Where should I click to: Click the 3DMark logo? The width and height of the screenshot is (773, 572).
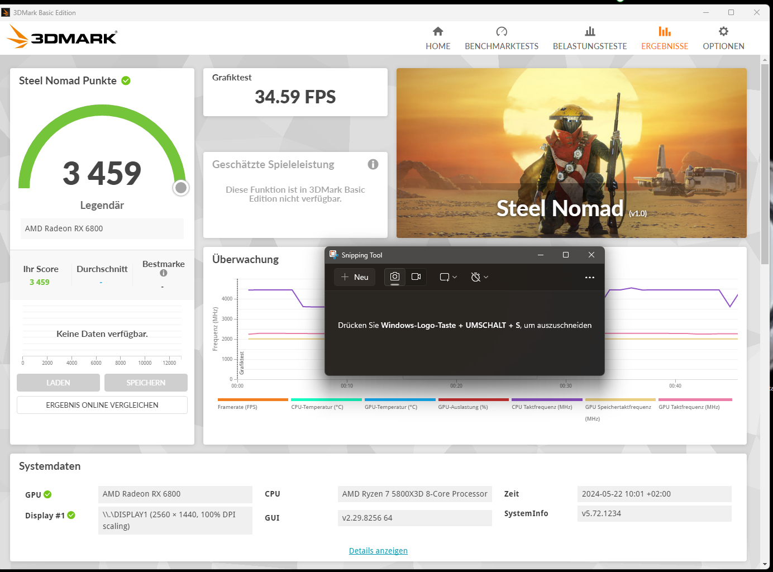(61, 37)
